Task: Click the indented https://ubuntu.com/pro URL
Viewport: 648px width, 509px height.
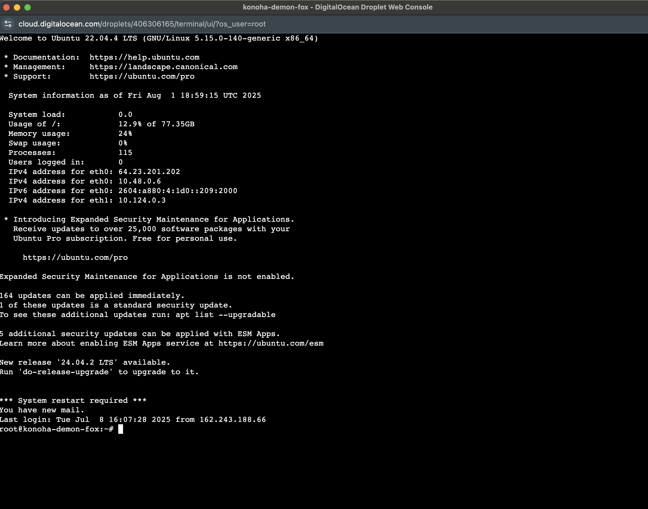Action: pos(75,257)
